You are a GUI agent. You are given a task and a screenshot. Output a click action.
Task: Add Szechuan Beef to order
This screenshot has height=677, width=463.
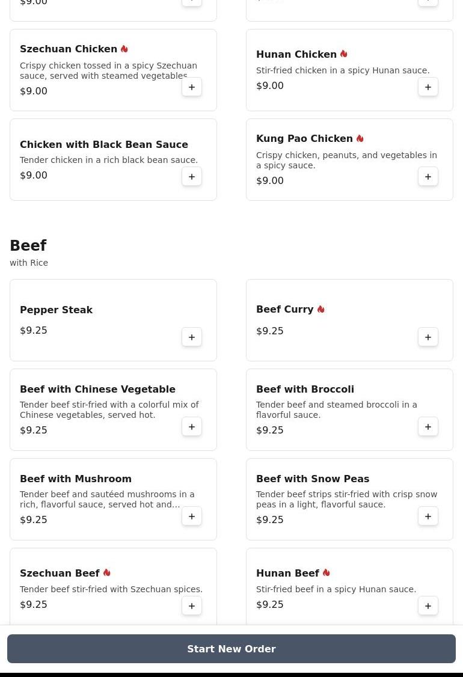pyautogui.click(x=192, y=606)
